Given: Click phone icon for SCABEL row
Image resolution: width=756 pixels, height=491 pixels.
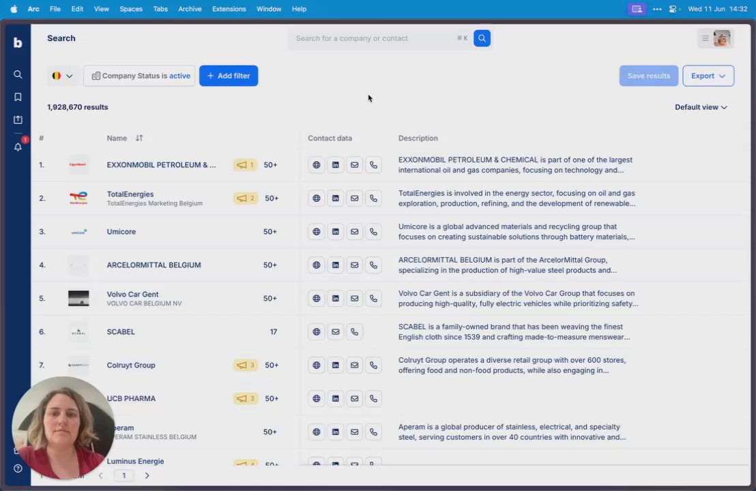Looking at the screenshot, I should point(354,331).
